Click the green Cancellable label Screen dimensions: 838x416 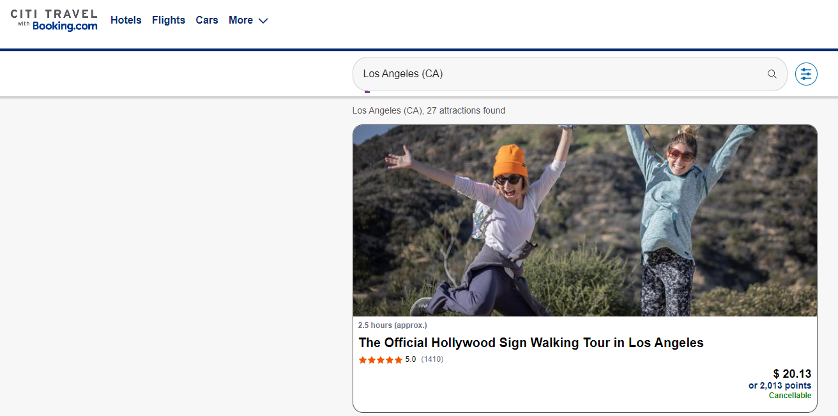790,396
